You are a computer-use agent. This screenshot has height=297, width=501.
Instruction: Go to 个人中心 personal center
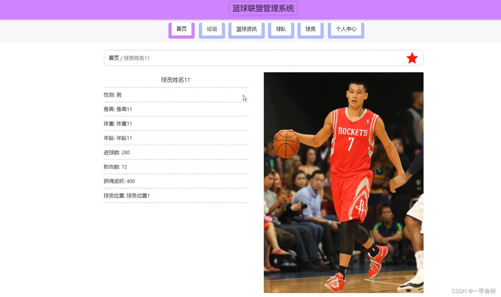click(x=346, y=29)
